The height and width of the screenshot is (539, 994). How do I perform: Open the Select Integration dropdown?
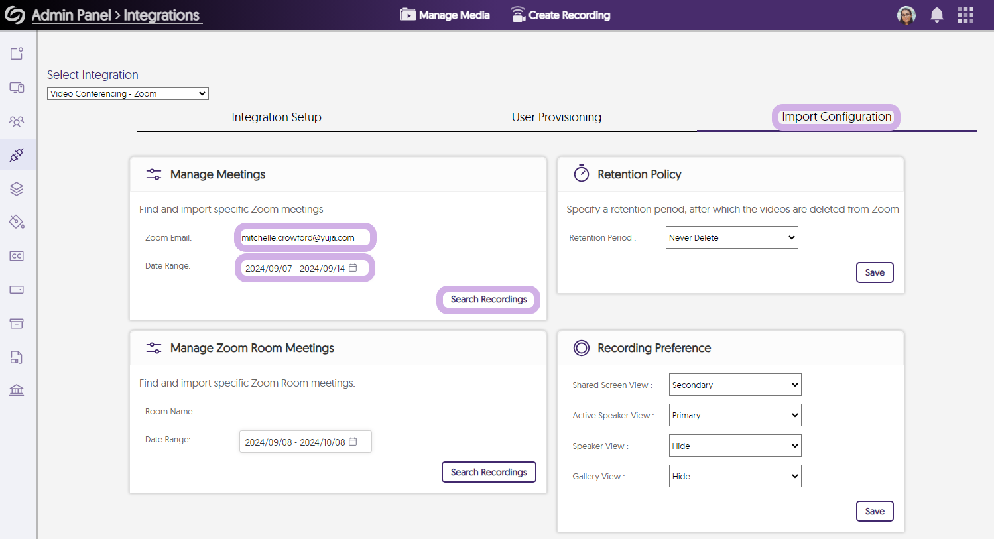128,93
